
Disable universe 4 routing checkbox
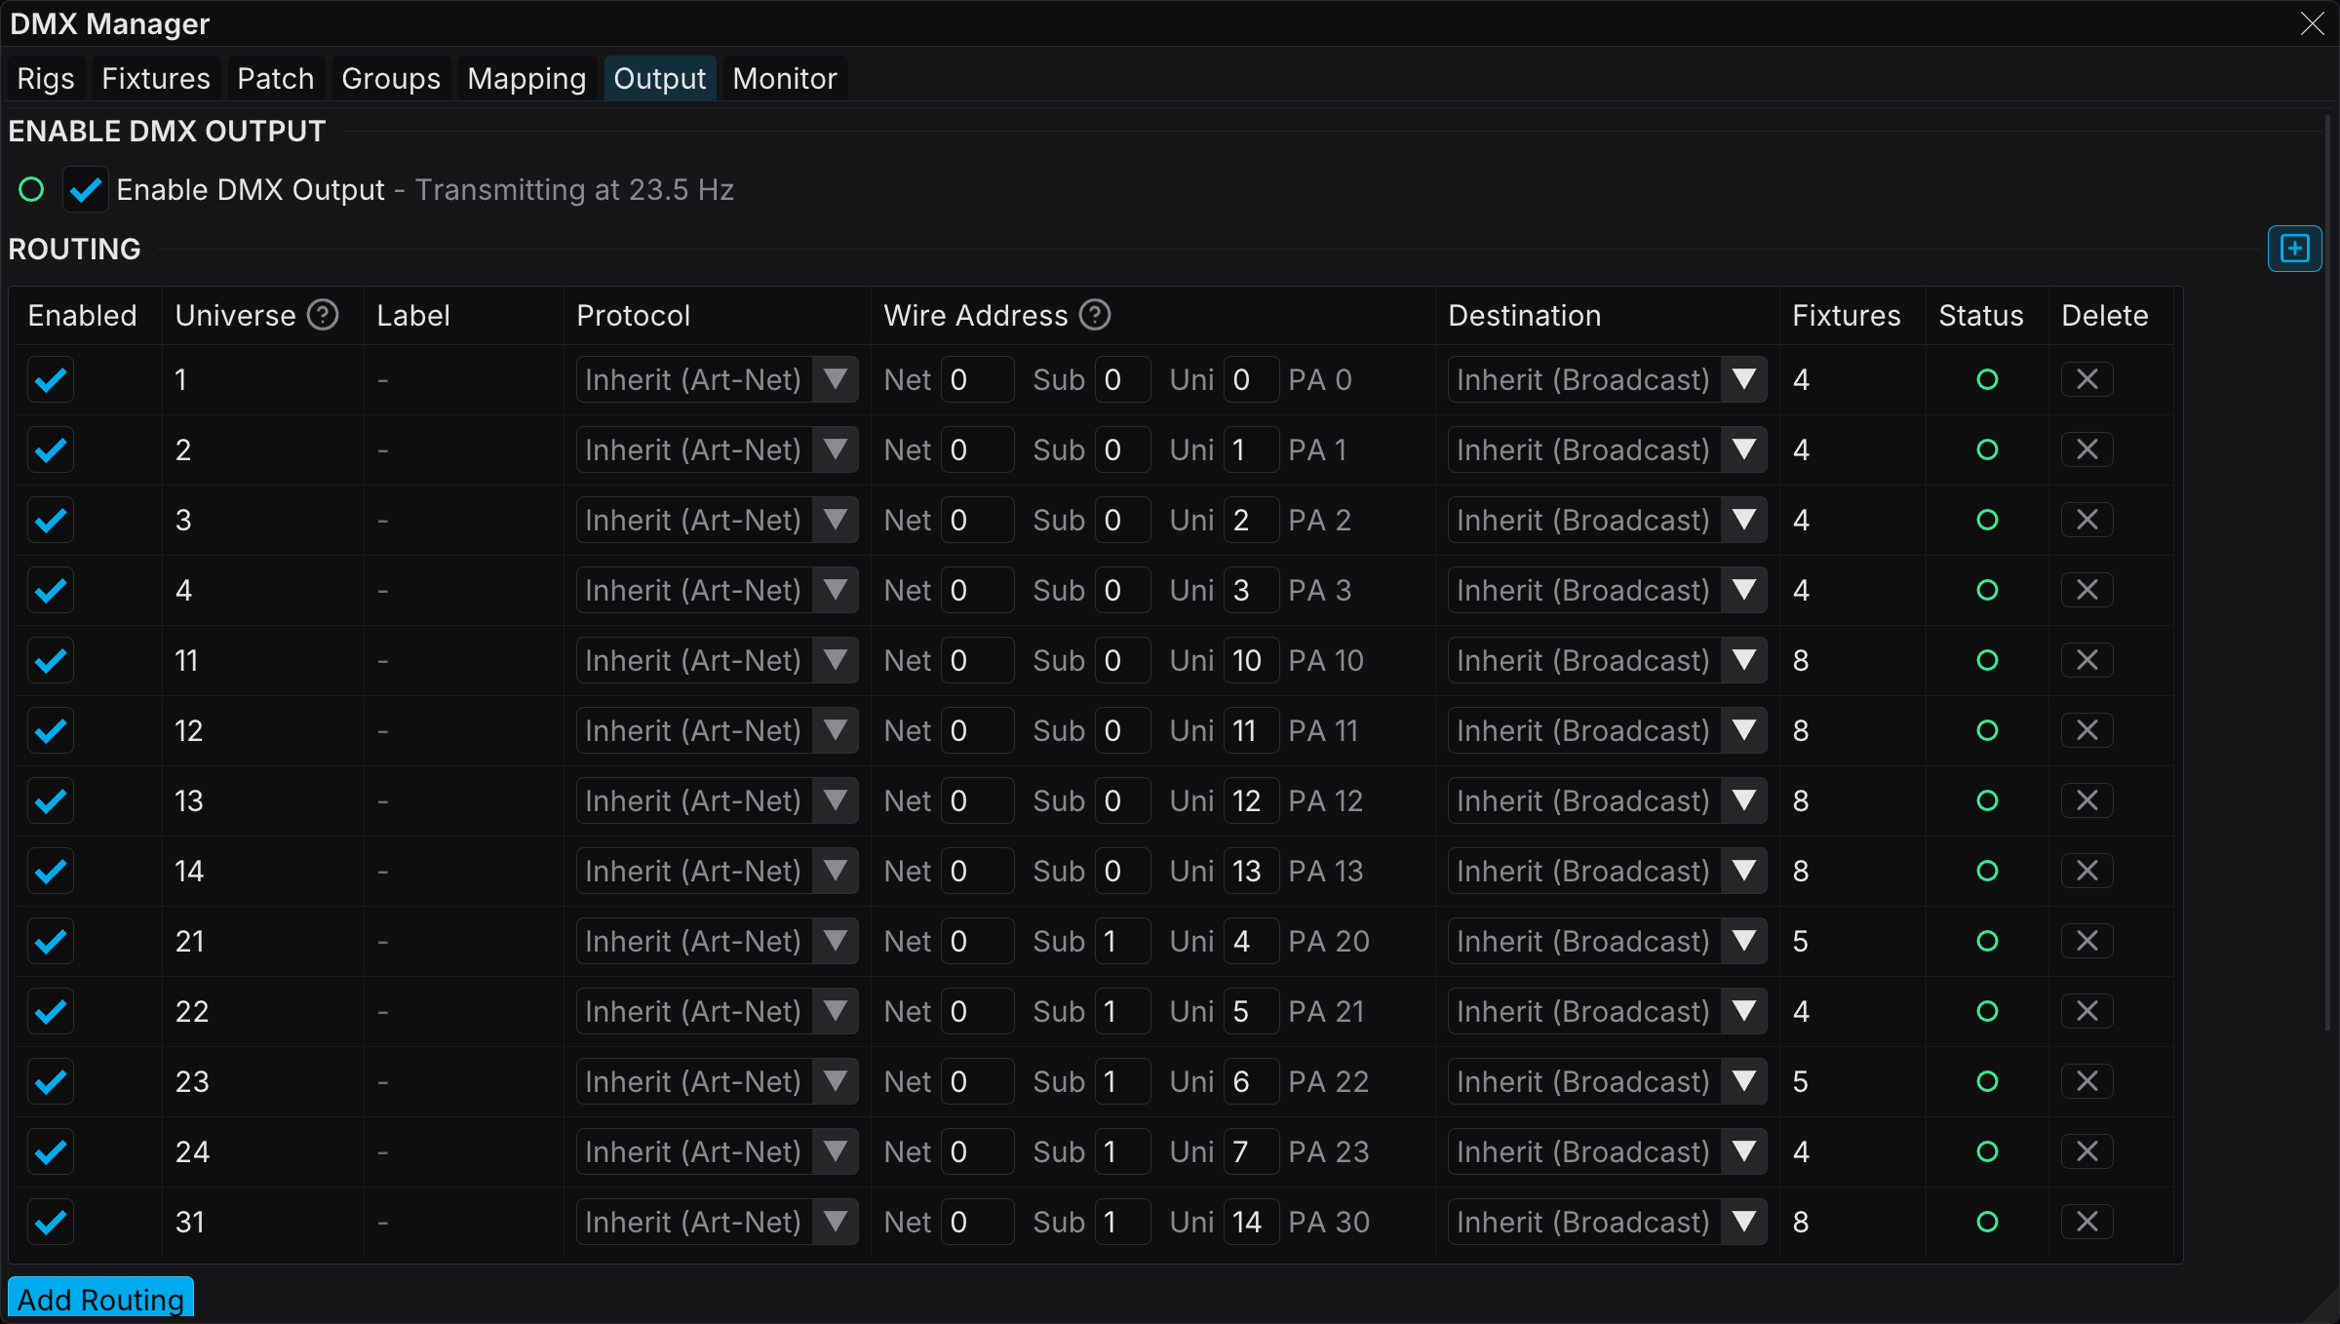coord(51,590)
